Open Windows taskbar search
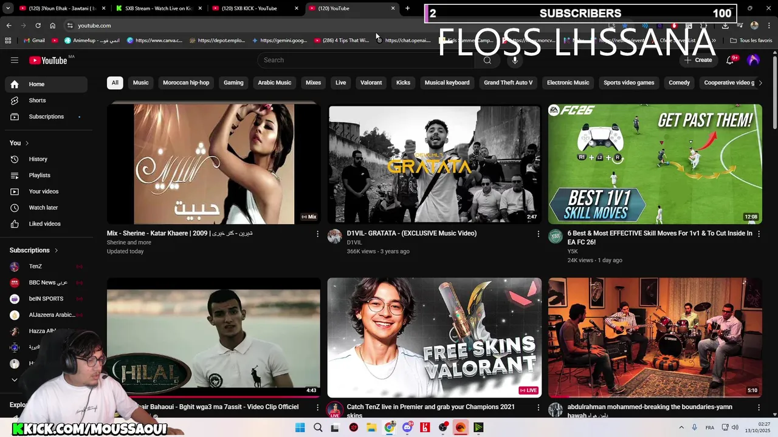 click(x=318, y=428)
